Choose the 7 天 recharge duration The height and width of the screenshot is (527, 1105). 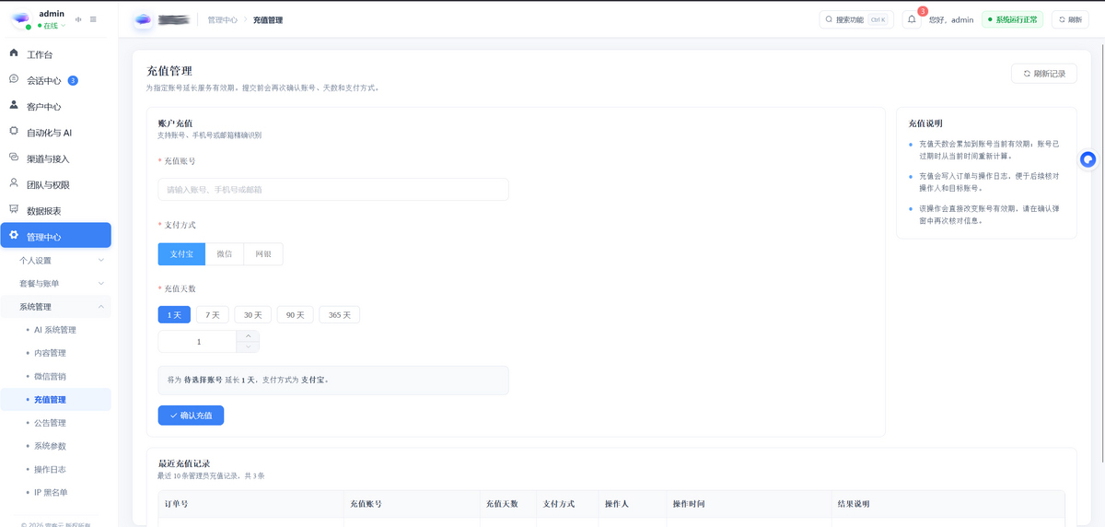coord(213,314)
